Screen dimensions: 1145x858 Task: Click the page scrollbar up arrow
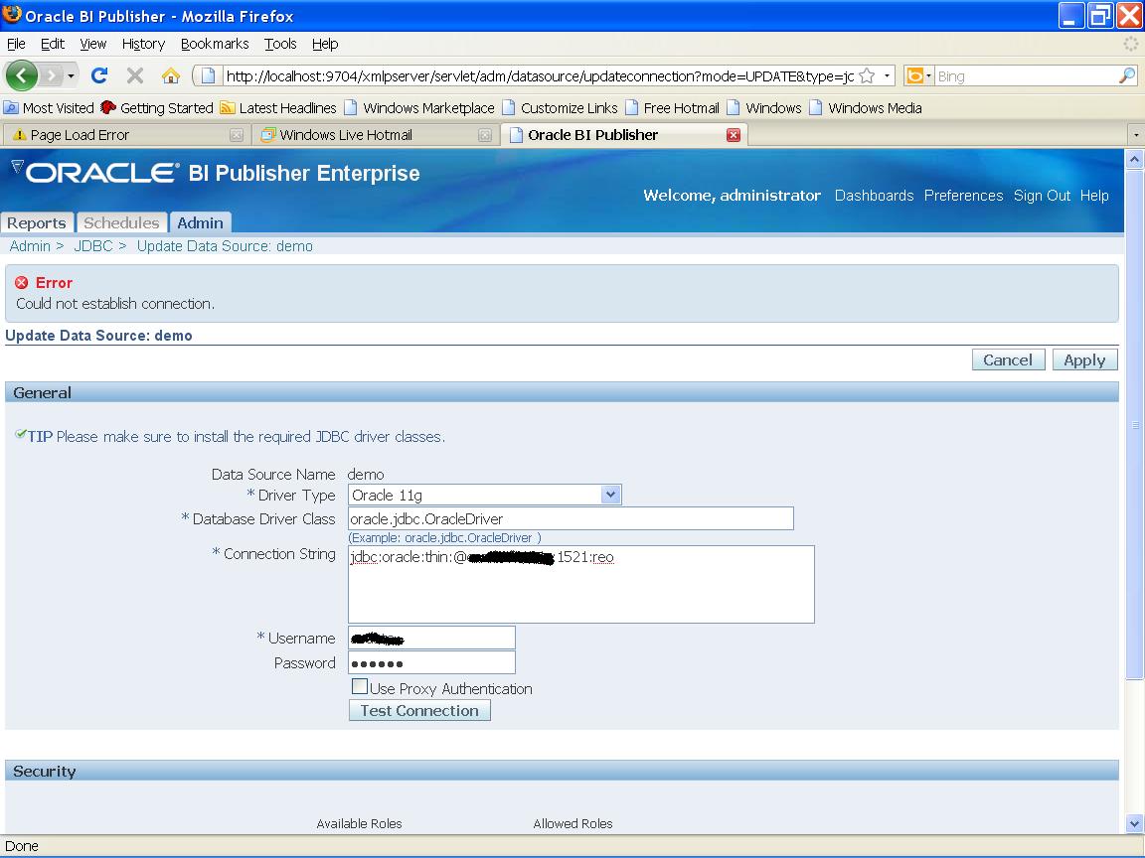pos(1134,158)
